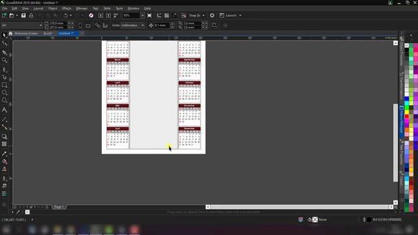The image size is (418, 235).
Task: Expand the Open file dropdown arrow
Action: coord(17,16)
